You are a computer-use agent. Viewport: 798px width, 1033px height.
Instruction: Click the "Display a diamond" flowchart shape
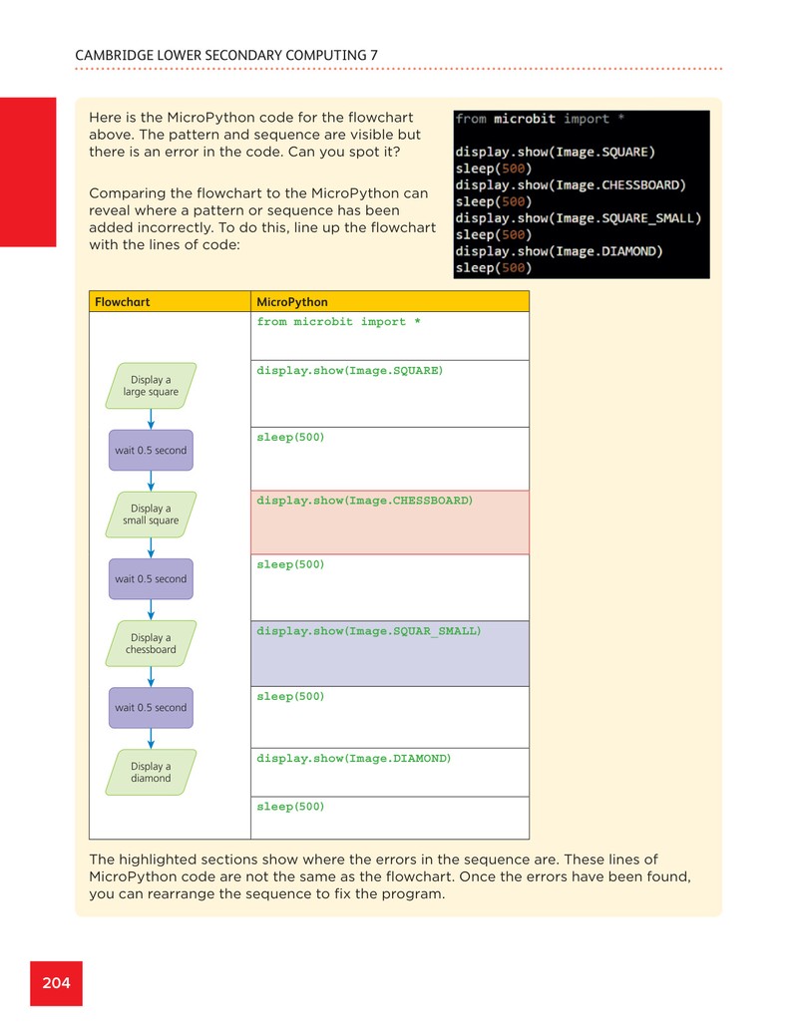click(151, 772)
